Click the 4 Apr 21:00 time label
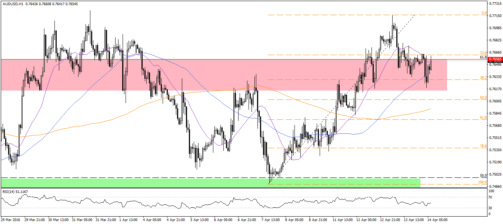 (x=177, y=220)
